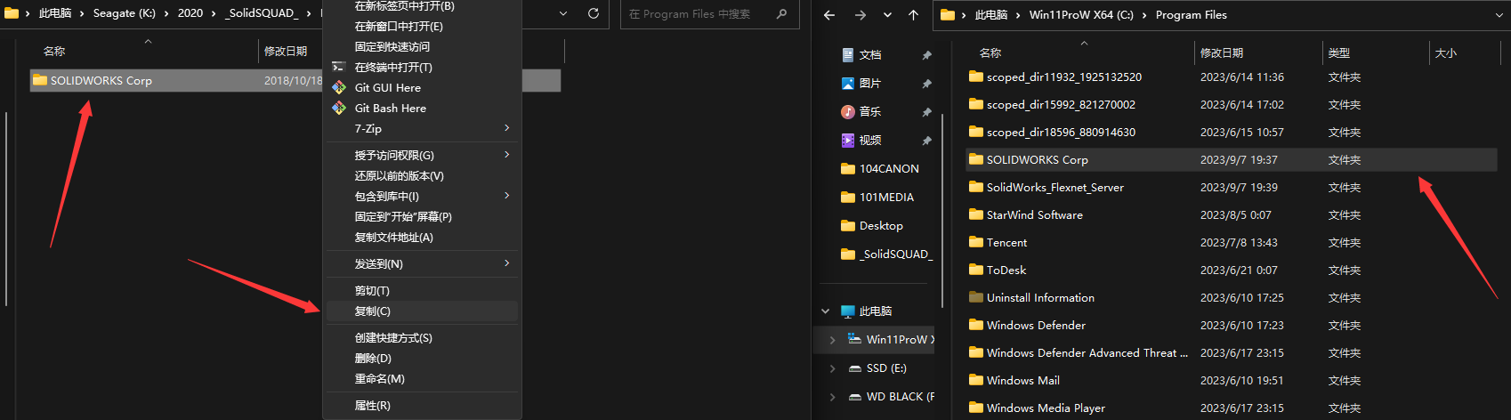Click the Git GUI Here icon
This screenshot has width=1511, height=420.
[339, 87]
